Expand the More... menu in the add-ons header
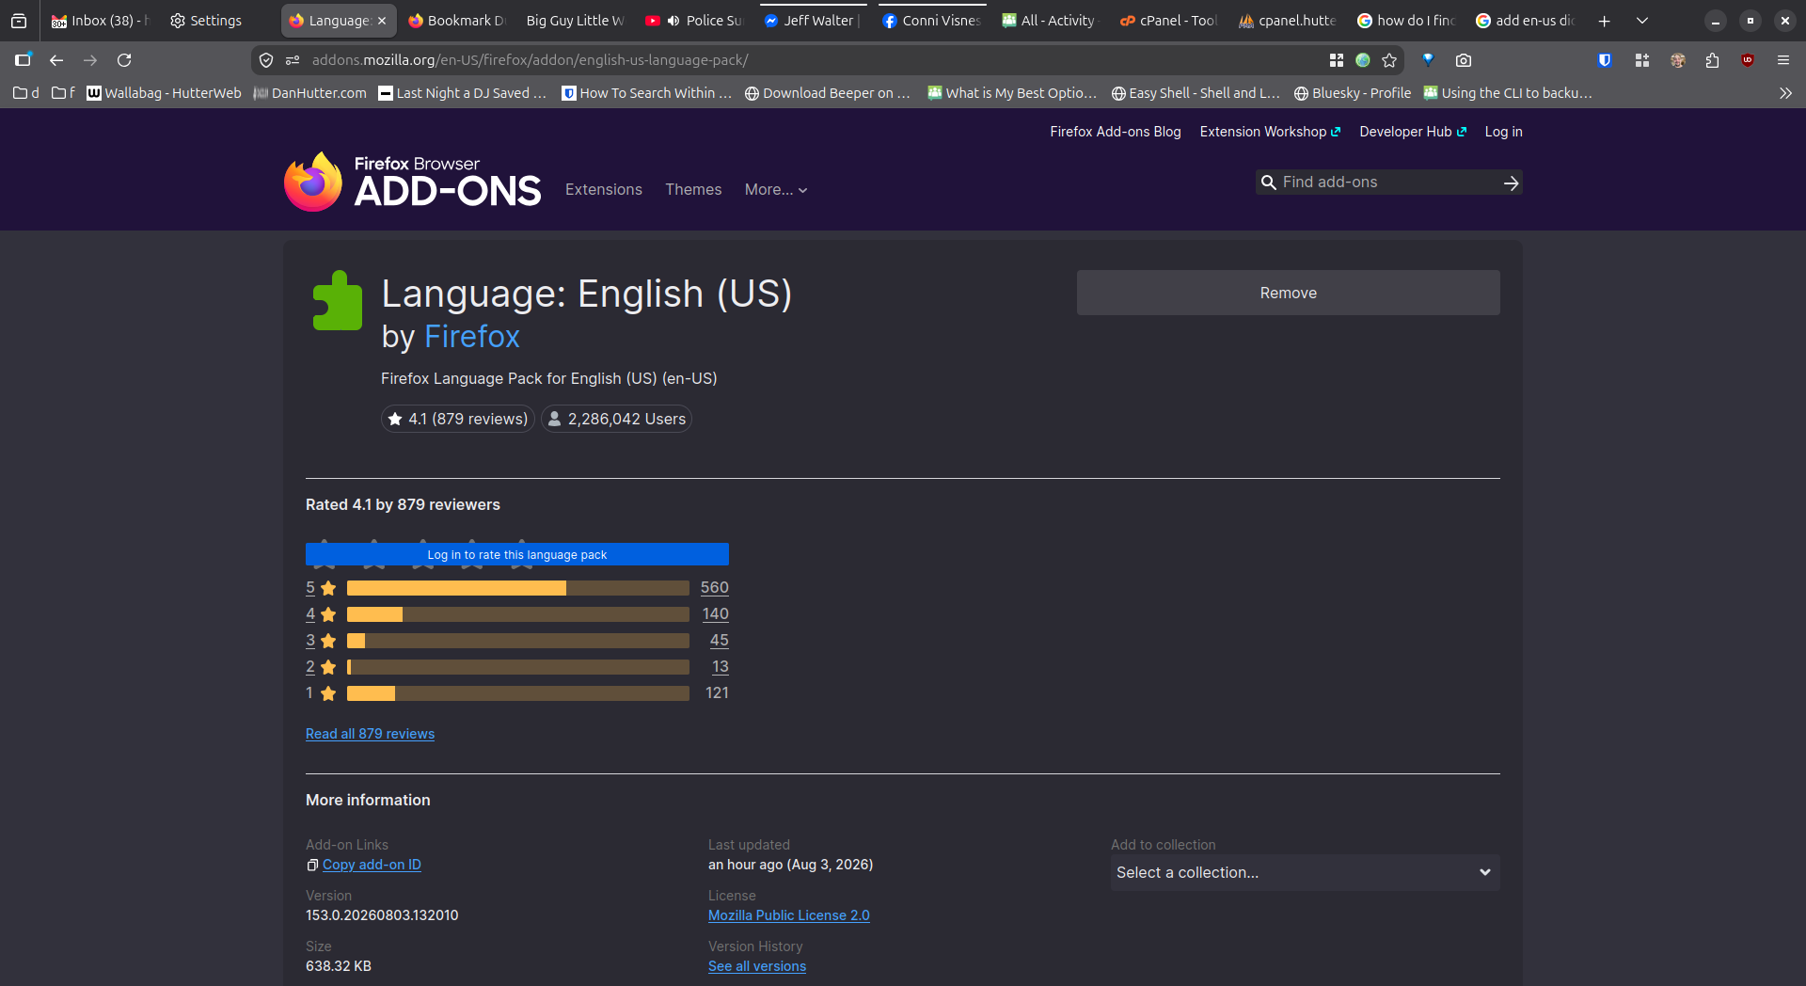Viewport: 1806px width, 986px height. [x=776, y=190]
